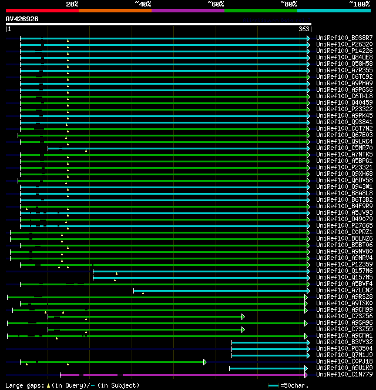Screen dimensions: 376x390
Task: Click the UniRef100_A9CMA1 label
Action: 344,335
